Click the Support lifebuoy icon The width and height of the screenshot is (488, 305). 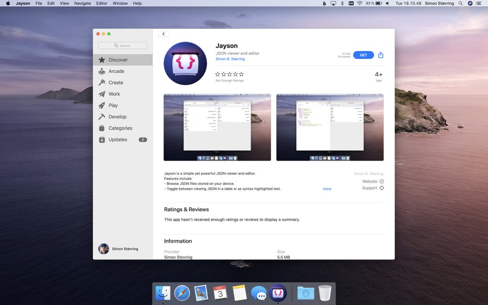pos(381,188)
